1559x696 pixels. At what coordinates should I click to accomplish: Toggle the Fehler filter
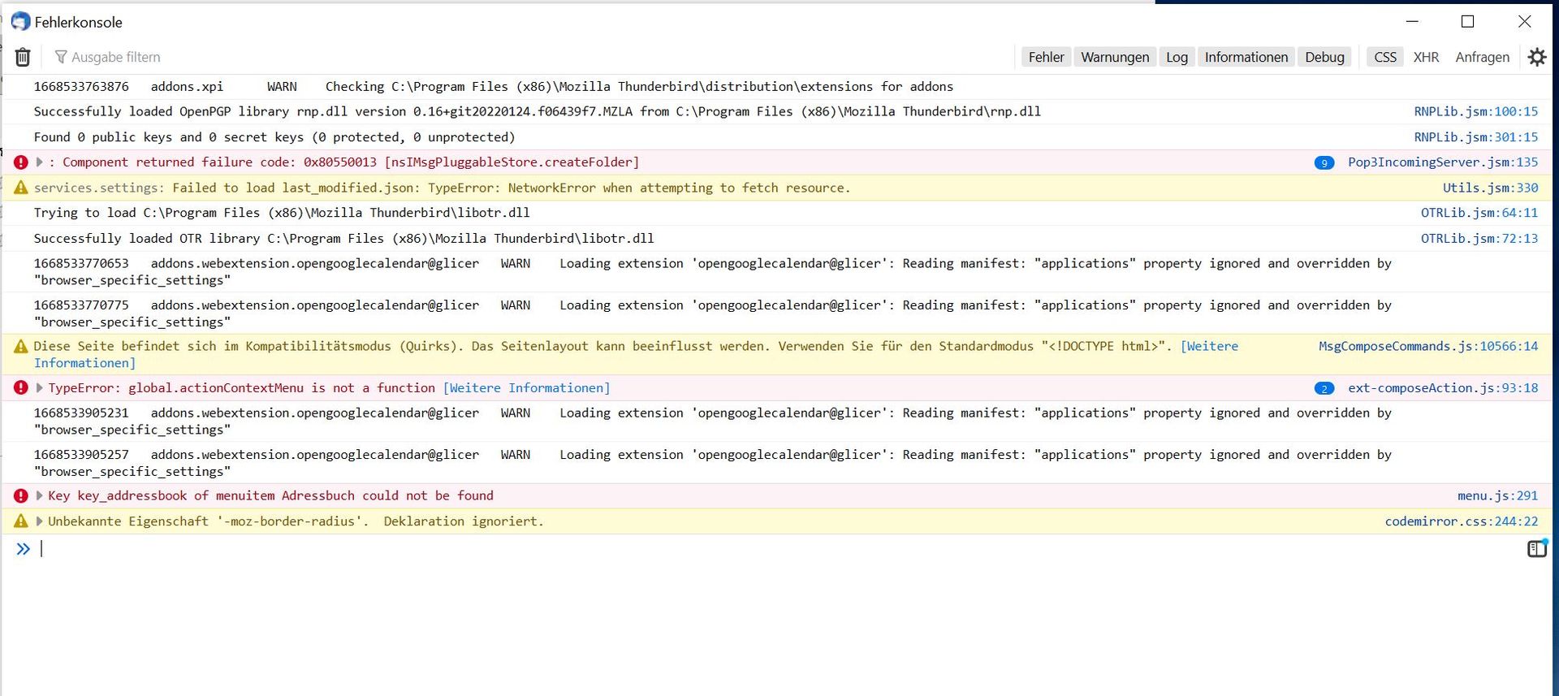[x=1046, y=57]
